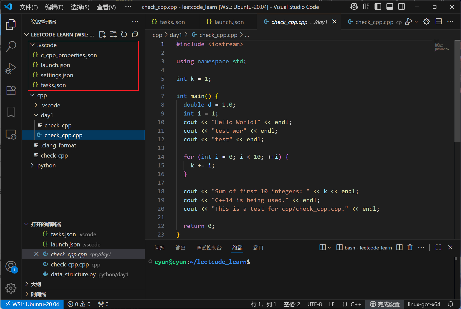Toggle the bottom panel visibility
The image size is (461, 309).
tap(390, 7)
